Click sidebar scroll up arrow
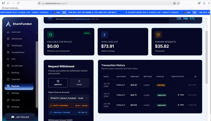This screenshot has width=211, height=121. 37,33
